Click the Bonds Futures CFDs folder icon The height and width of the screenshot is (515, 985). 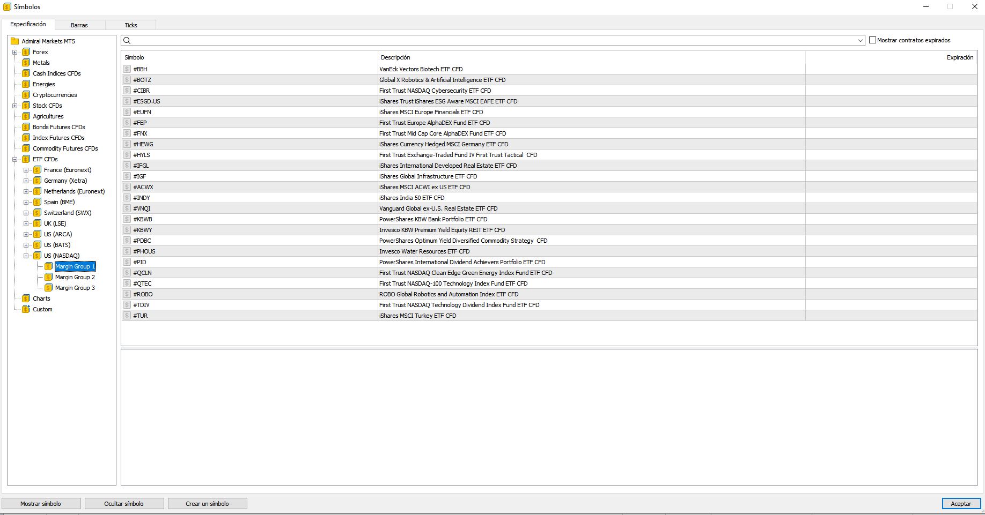click(x=26, y=127)
